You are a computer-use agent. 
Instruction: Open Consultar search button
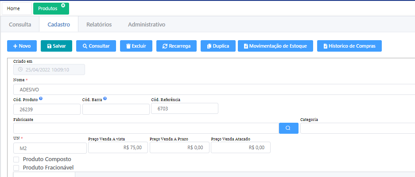point(96,46)
